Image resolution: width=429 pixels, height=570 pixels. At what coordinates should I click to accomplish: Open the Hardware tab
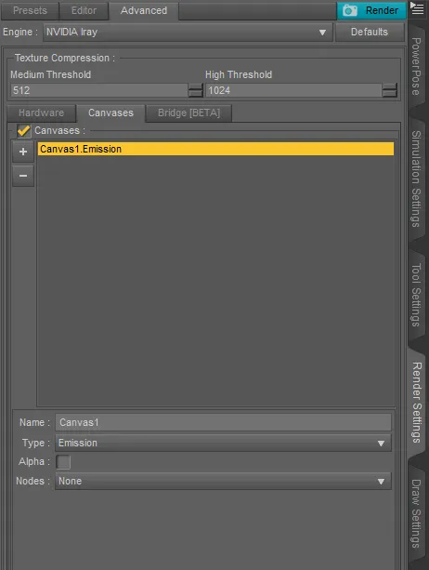42,113
